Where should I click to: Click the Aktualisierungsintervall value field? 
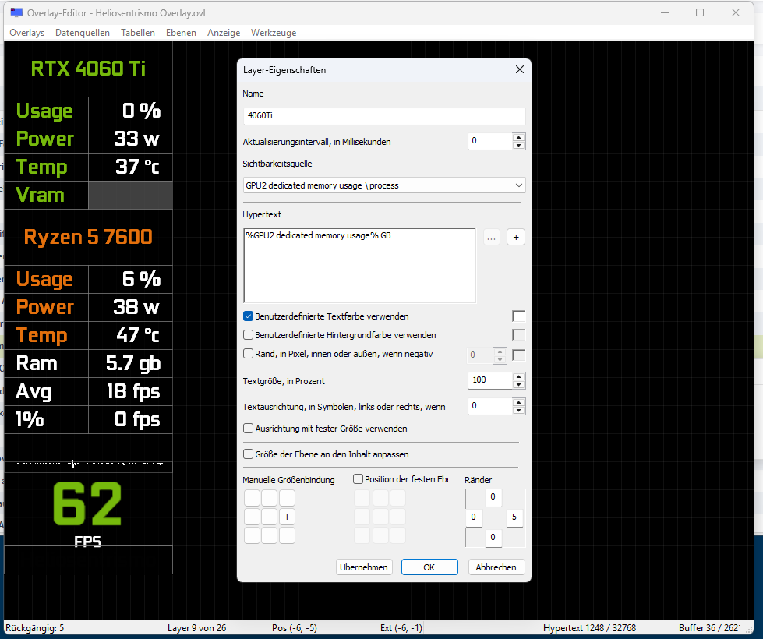pyautogui.click(x=490, y=141)
